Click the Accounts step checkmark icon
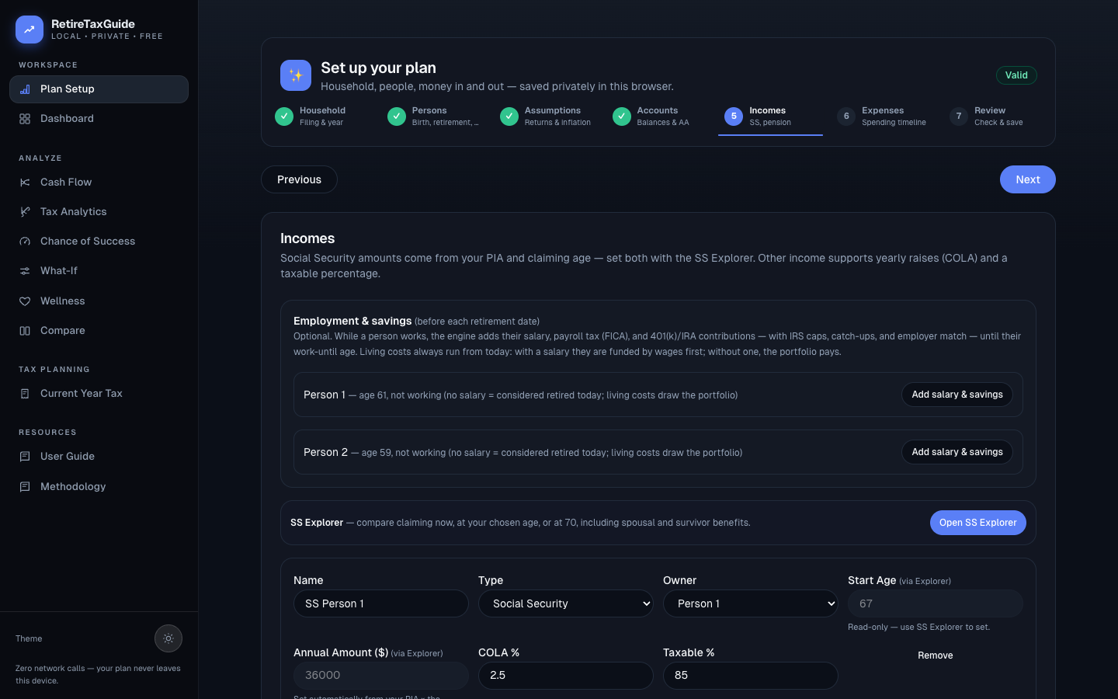1118x699 pixels. click(622, 116)
